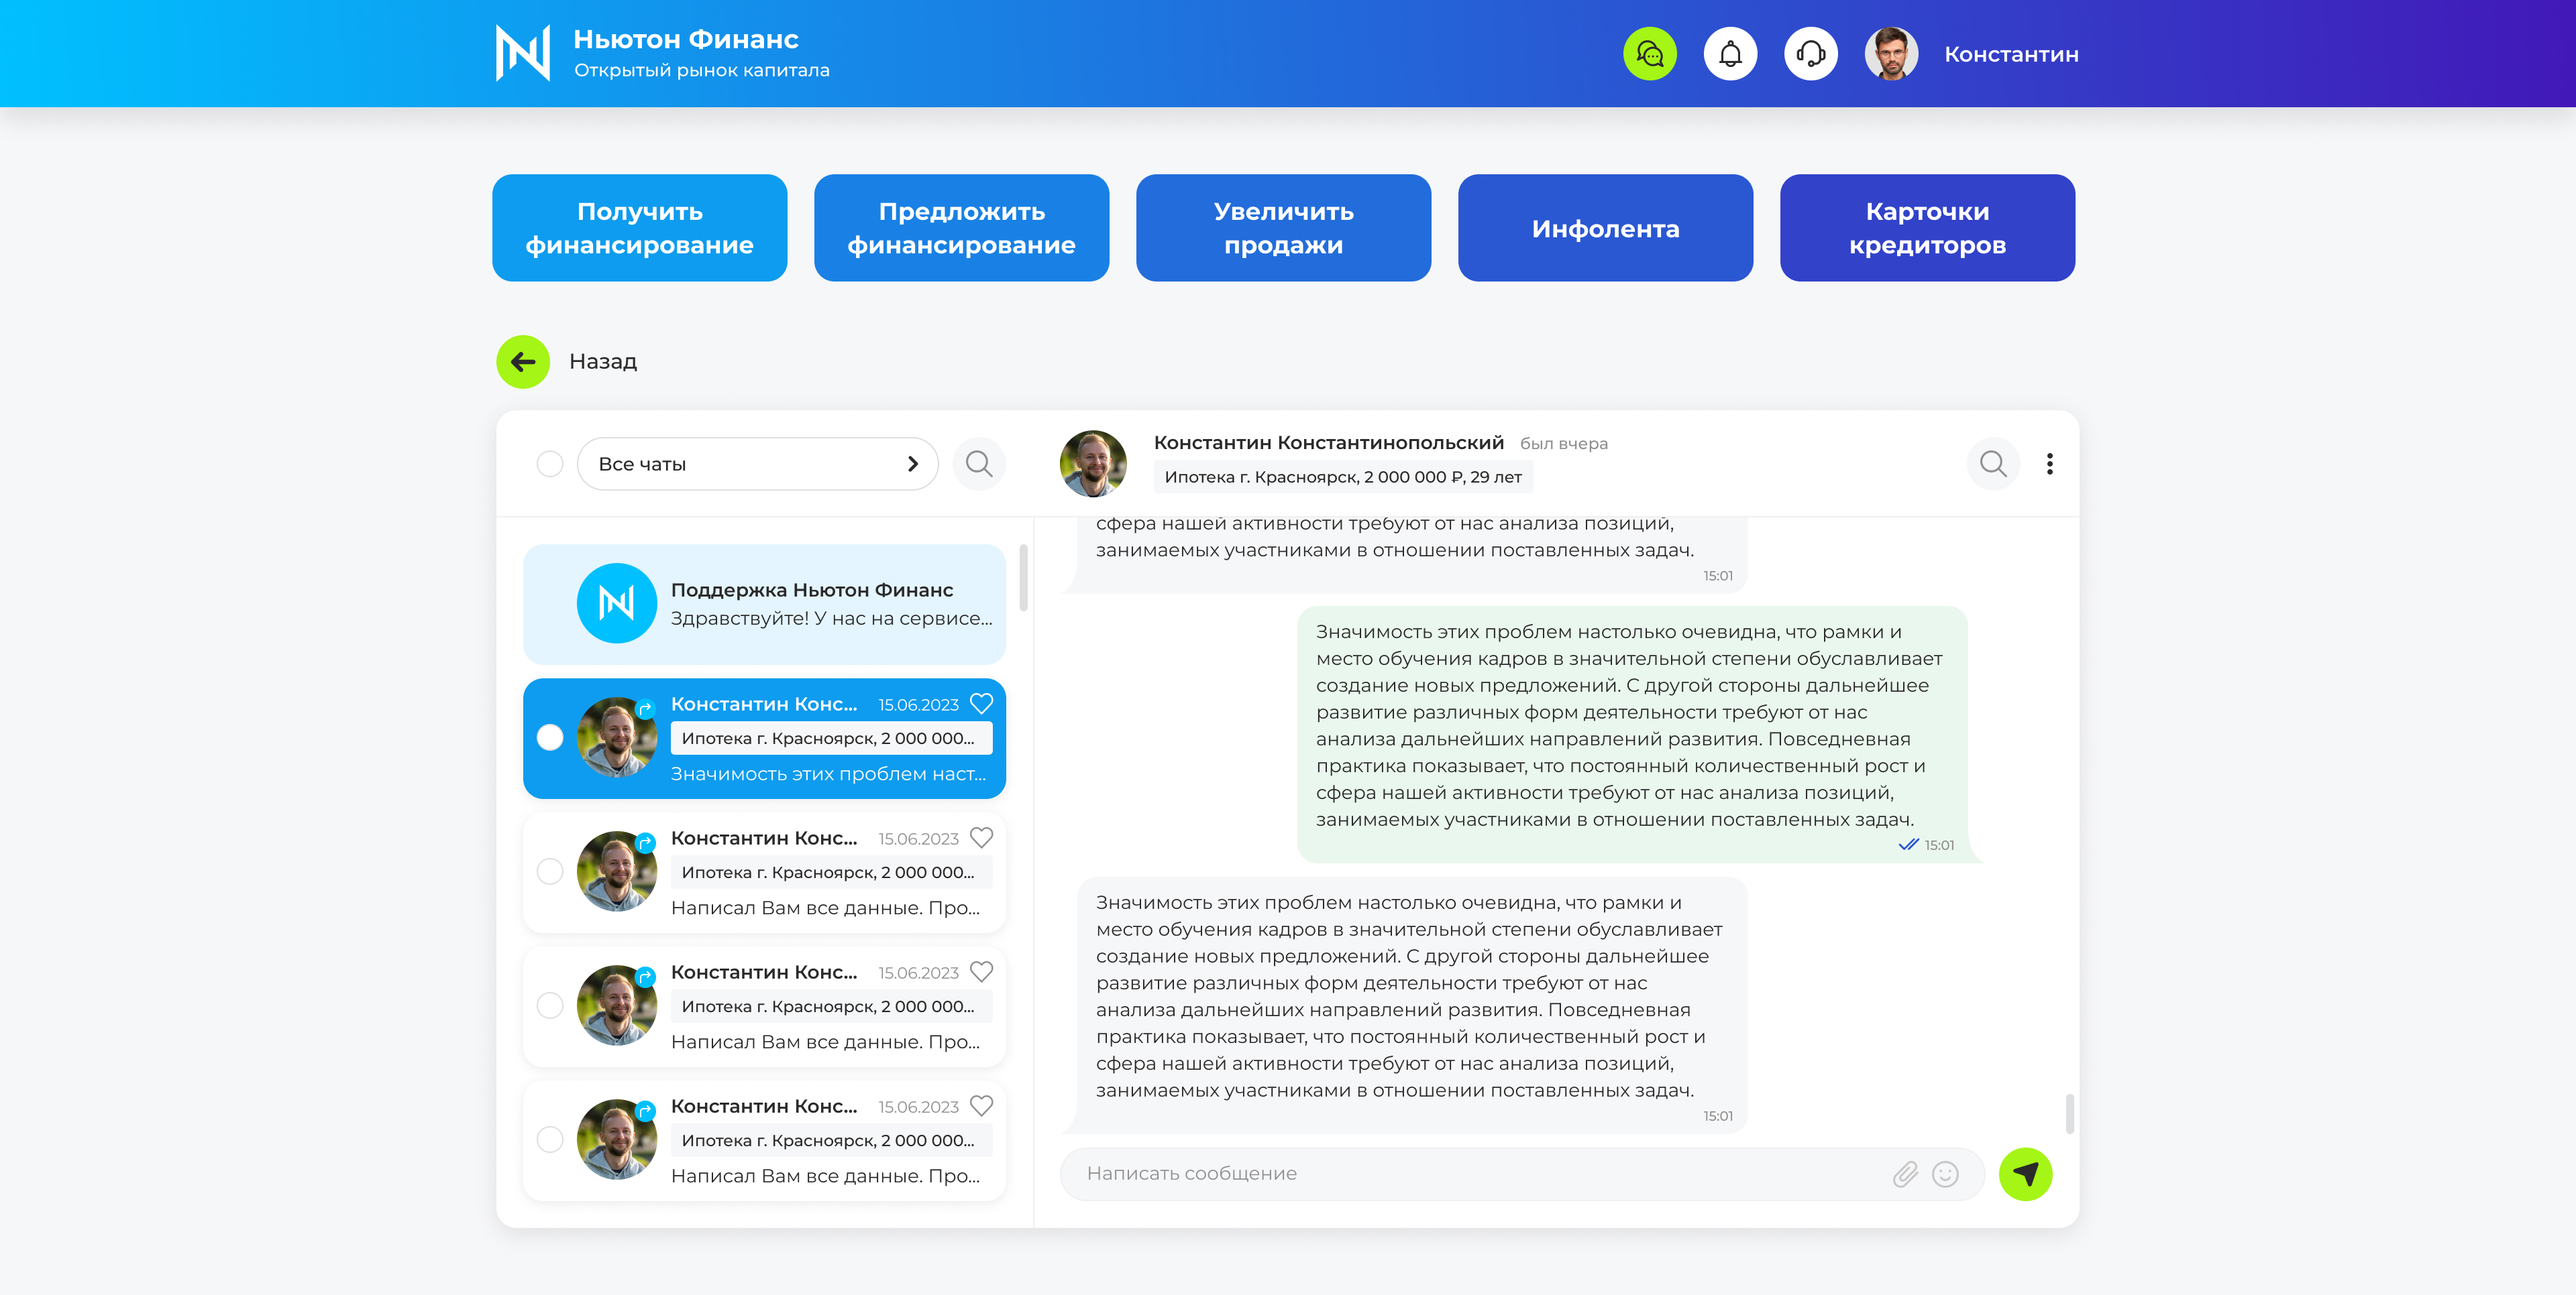The image size is (2576, 1295).
Task: Toggle selection circle on fourth Константин chat
Action: pos(550,1139)
